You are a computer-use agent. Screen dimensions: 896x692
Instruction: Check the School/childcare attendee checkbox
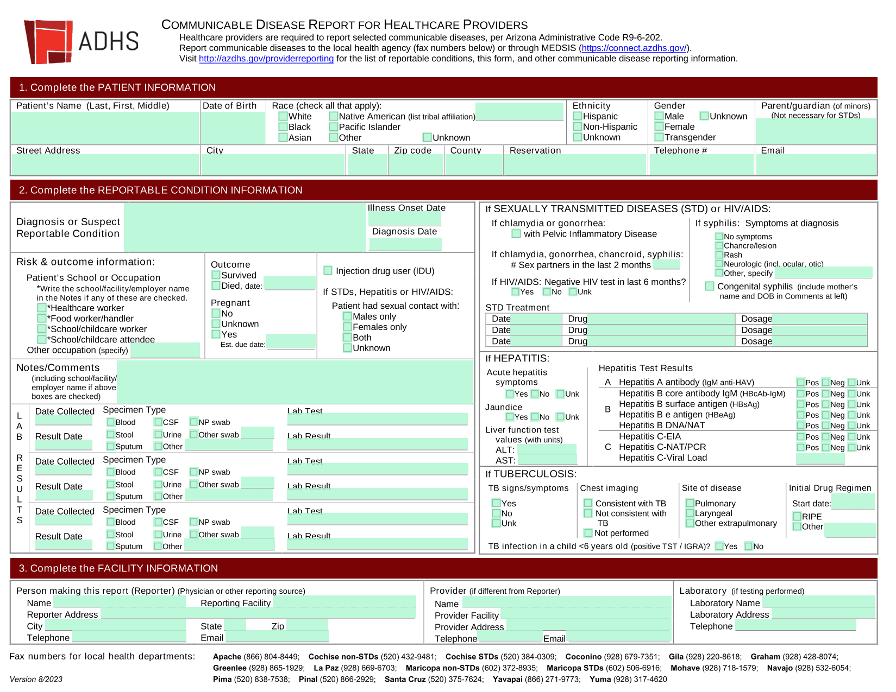42,339
